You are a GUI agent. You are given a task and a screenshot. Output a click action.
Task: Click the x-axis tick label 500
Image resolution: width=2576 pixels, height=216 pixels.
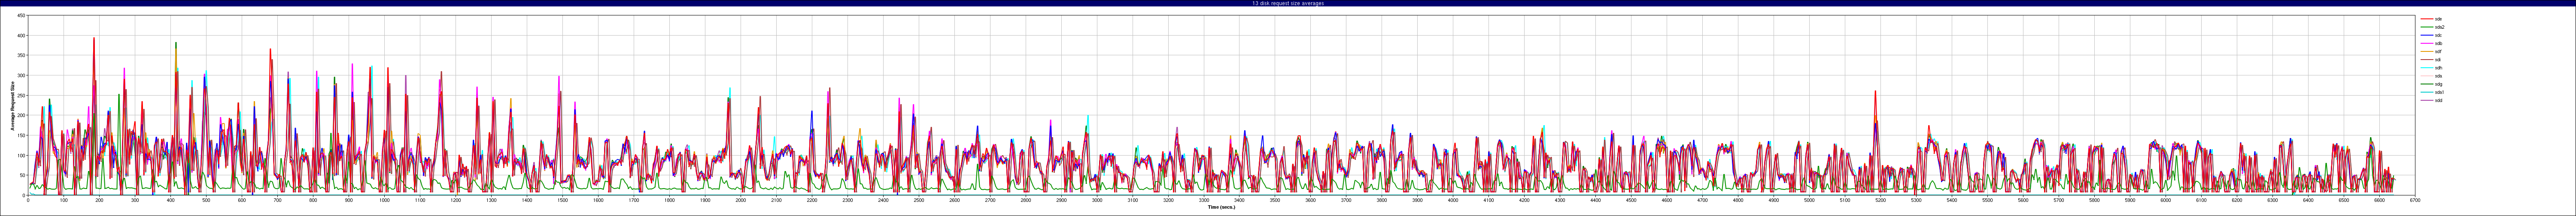pos(207,200)
